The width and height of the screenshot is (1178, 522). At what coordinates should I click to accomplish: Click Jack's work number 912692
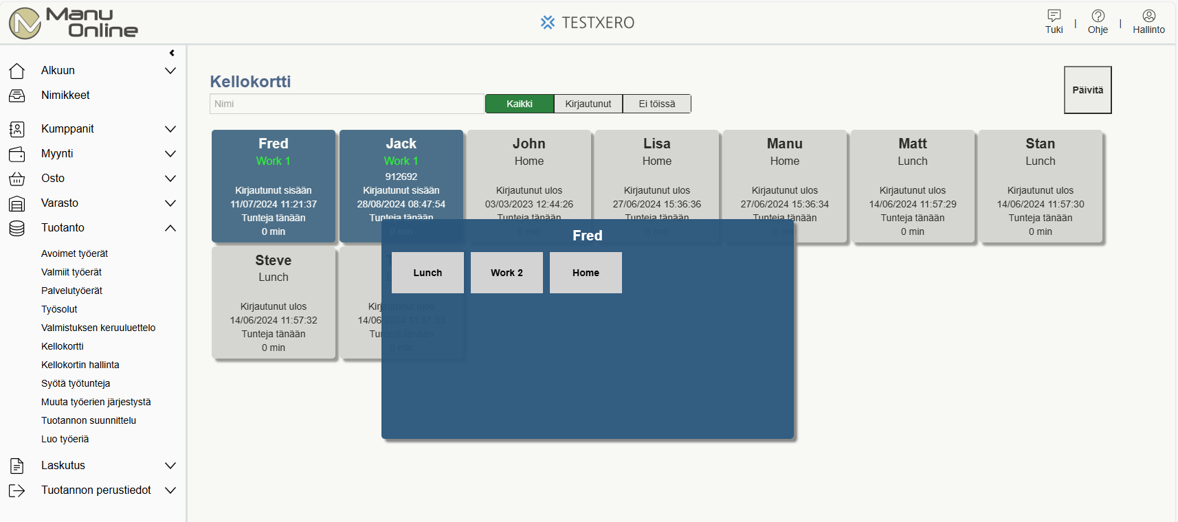[x=401, y=177]
